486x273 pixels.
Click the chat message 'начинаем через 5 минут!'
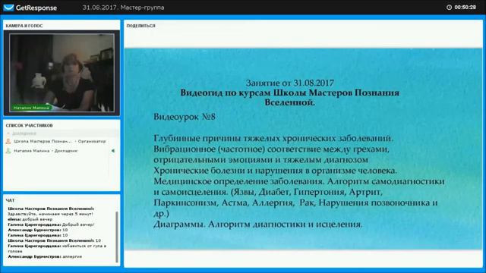50,214
